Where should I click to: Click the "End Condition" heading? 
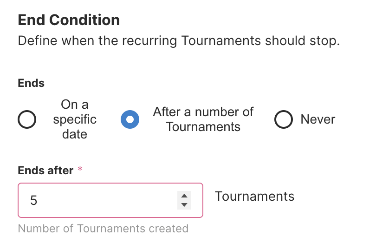coord(69,20)
